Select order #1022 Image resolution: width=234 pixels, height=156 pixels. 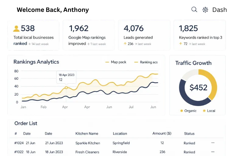tap(19, 152)
